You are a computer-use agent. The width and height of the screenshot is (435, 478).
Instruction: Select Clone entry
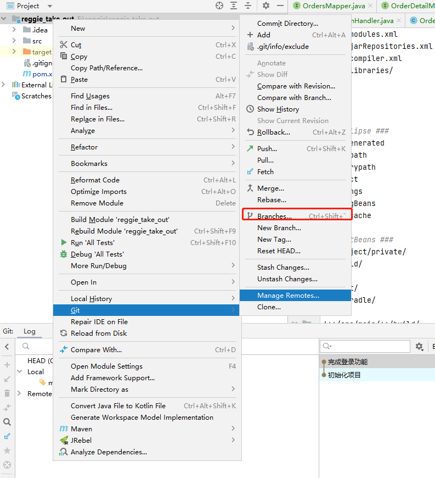click(295, 307)
